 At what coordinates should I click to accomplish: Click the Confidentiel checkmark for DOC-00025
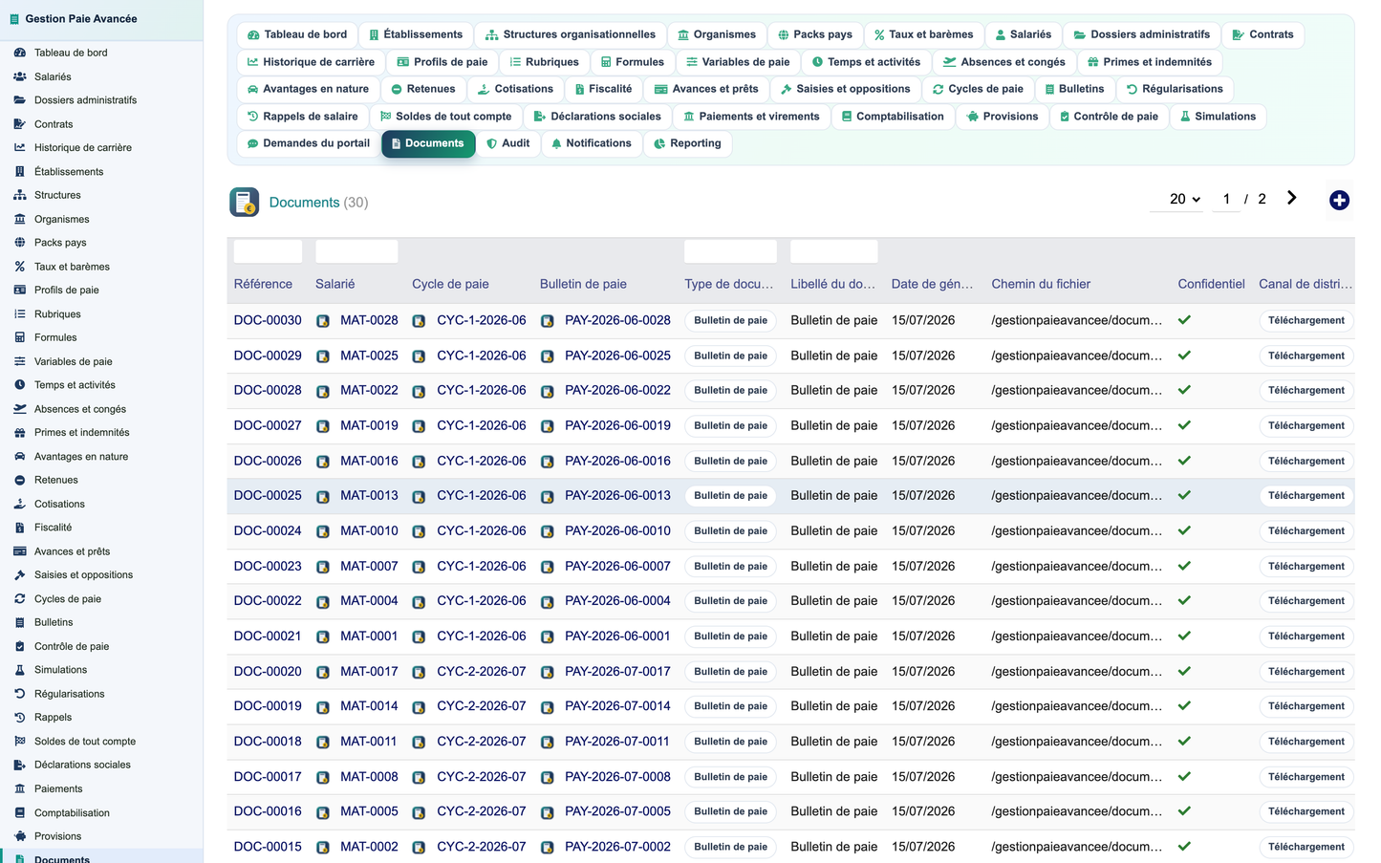pyautogui.click(x=1184, y=495)
